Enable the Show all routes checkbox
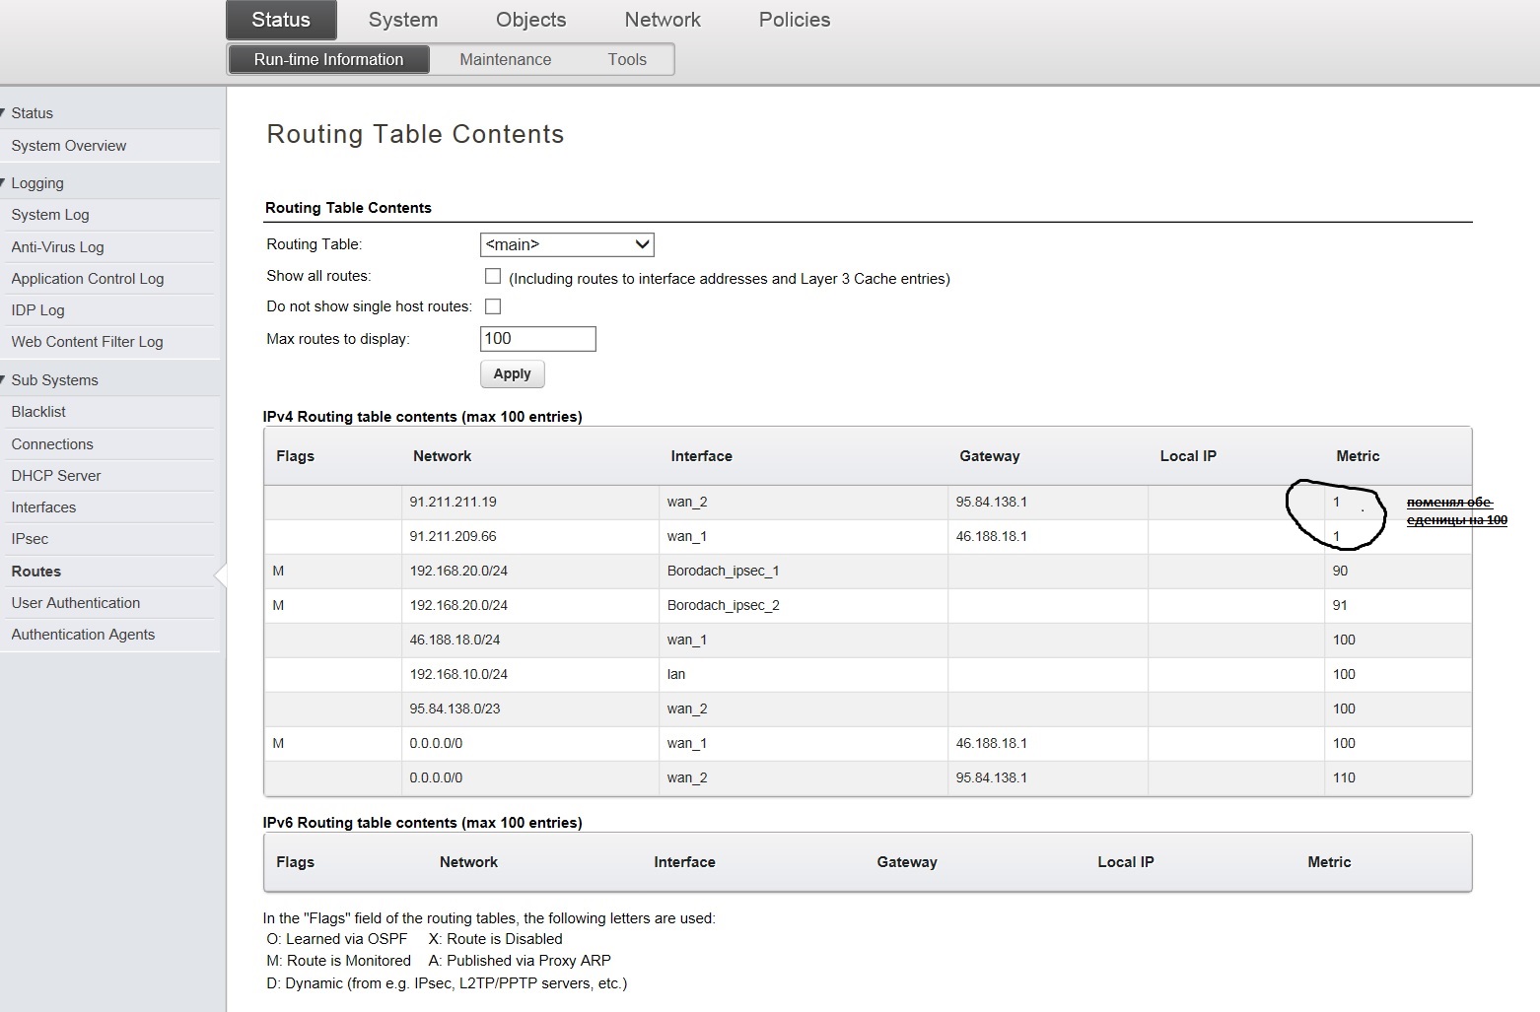Screen dimensions: 1540x1012 tap(493, 277)
